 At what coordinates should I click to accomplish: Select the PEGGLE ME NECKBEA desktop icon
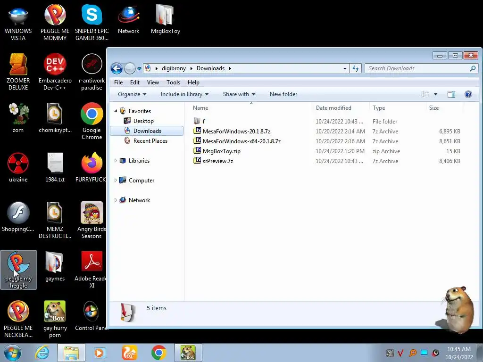(x=18, y=320)
